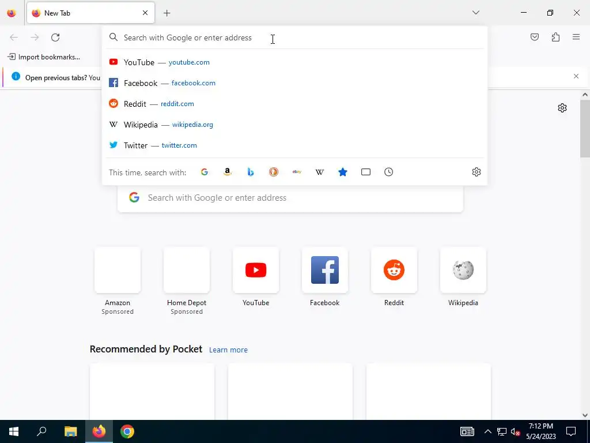Dismiss the Open previous tabs notification
The image size is (590, 443).
click(x=576, y=77)
